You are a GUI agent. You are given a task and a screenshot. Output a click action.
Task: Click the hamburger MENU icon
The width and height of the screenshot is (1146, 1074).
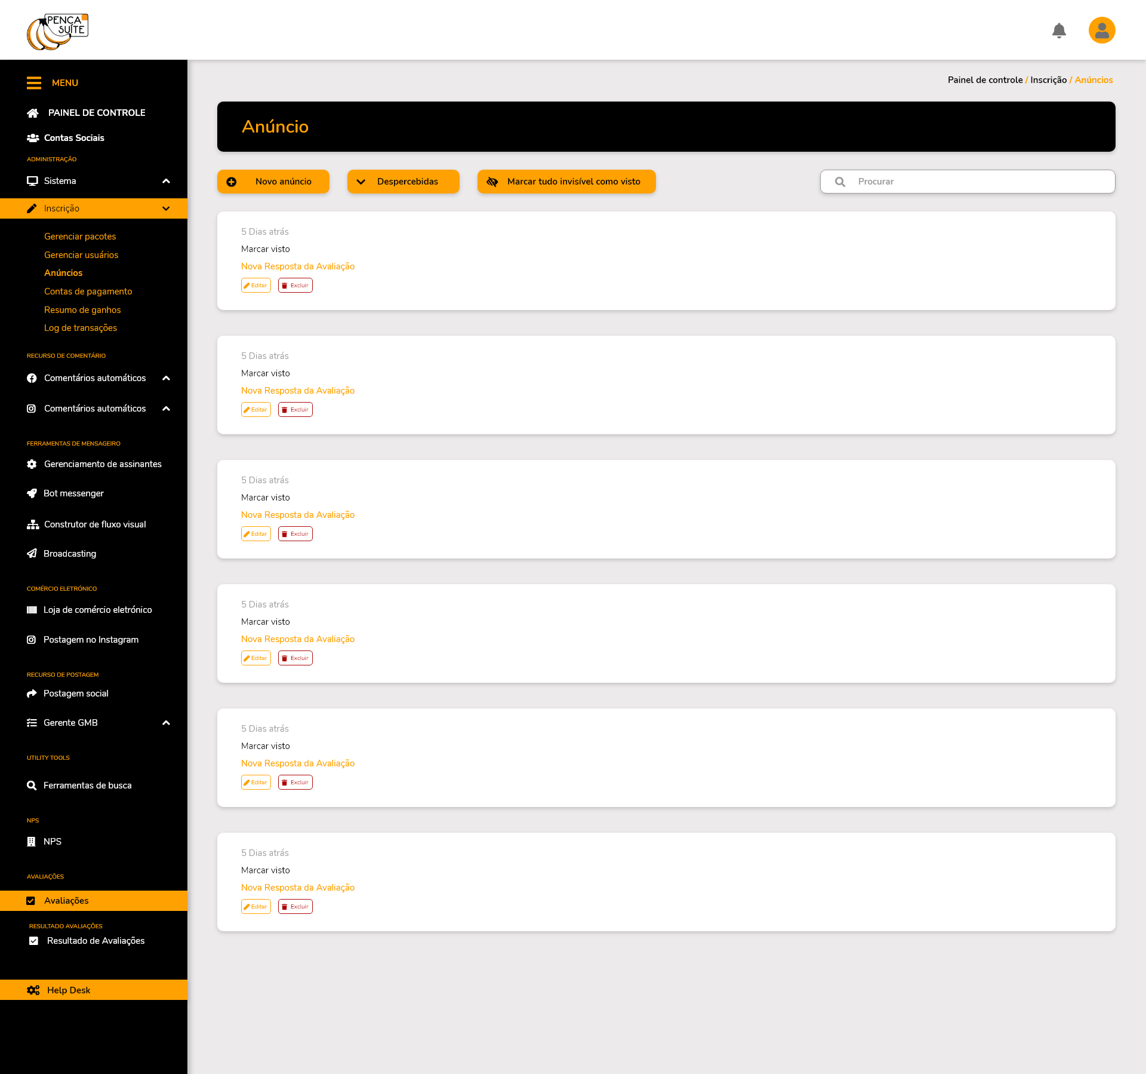click(34, 83)
